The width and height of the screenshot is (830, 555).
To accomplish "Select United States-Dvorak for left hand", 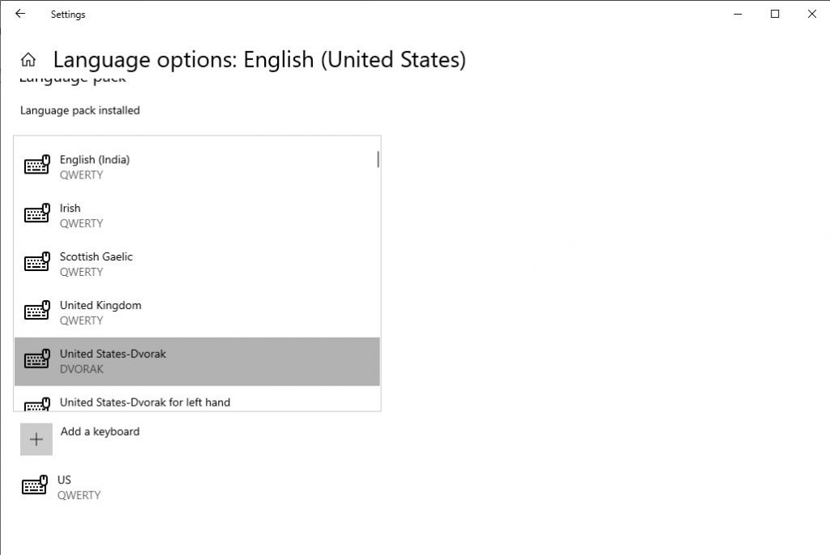I will 195,402.
